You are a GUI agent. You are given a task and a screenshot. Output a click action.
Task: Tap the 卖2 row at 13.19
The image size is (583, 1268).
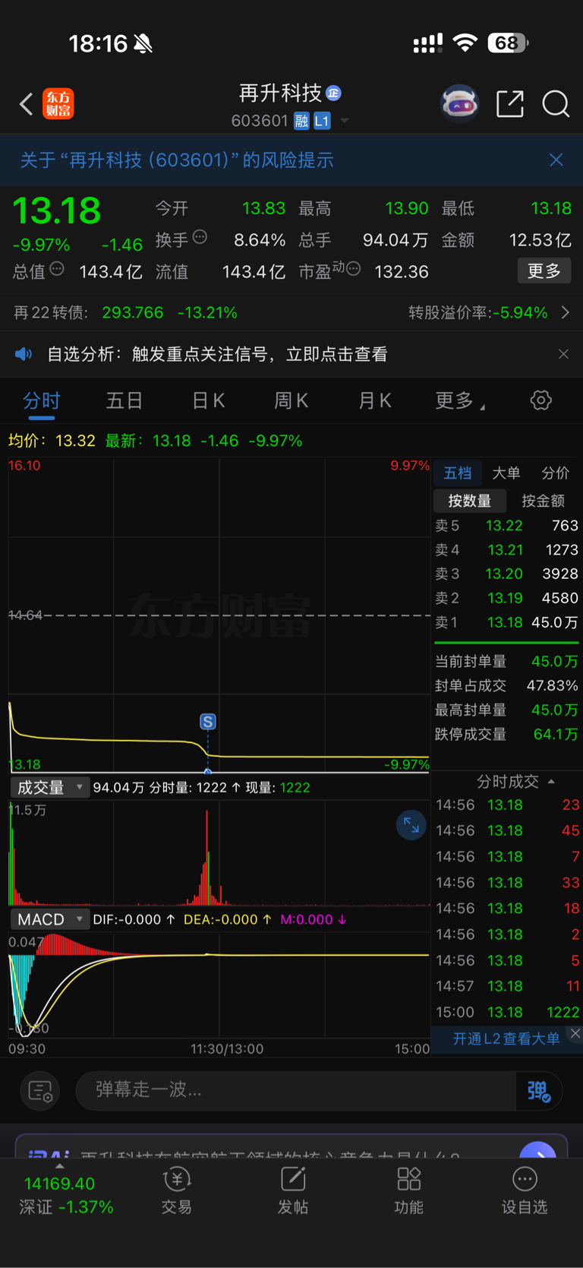(506, 599)
